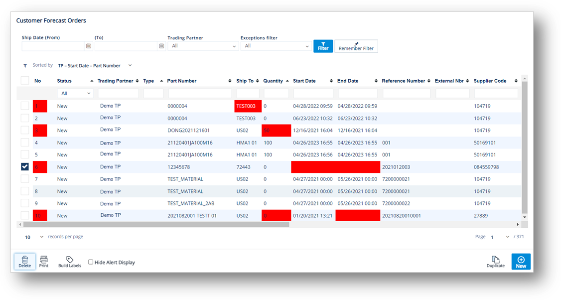
Task: Click the vertical scrollbar down arrow
Action: 525,217
